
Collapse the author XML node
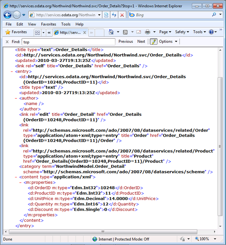(17, 98)
